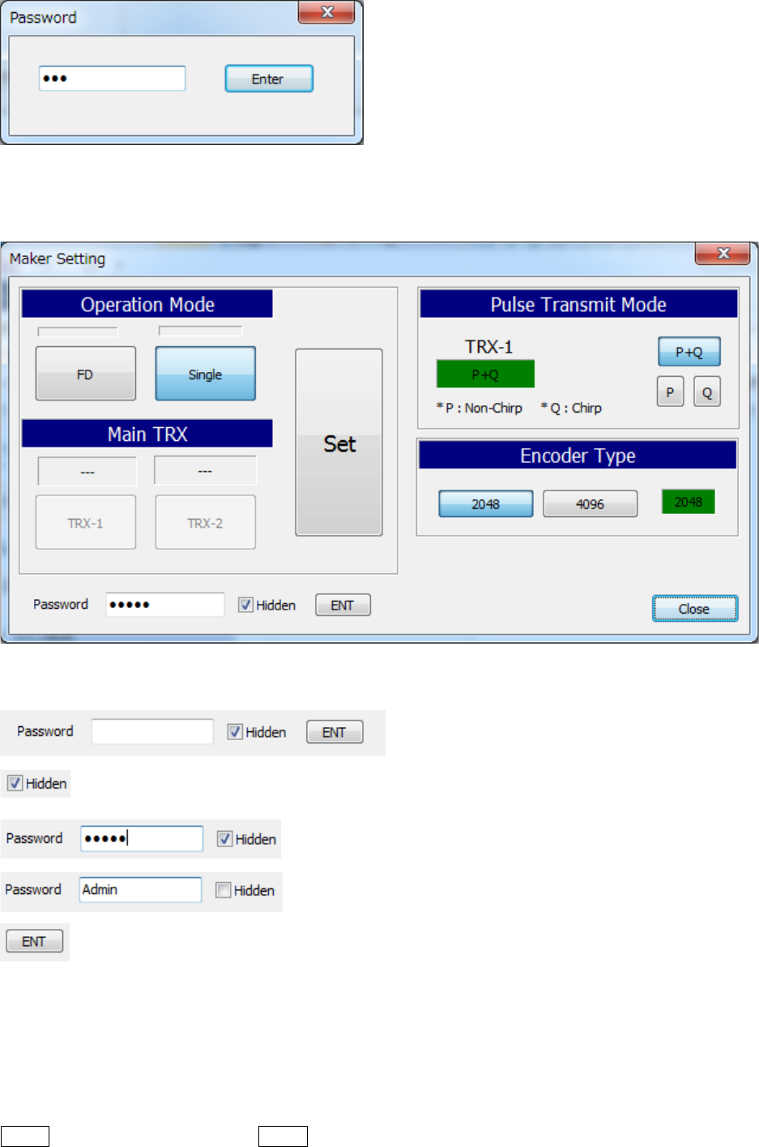Click ENT beside the empty password field
Image resolution: width=759 pixels, height=1147 pixels.
[334, 732]
